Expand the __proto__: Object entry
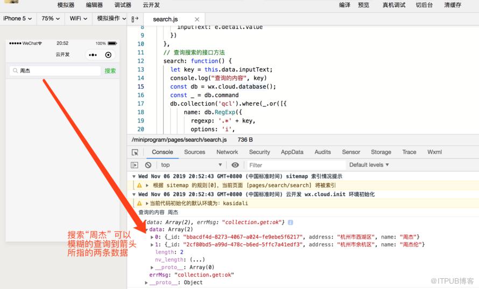This screenshot has width=479, height=289. [146, 283]
